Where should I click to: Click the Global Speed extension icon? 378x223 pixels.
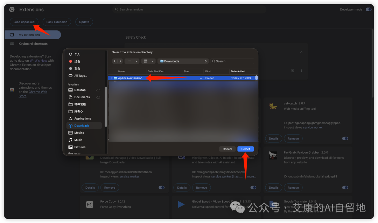point(181,204)
